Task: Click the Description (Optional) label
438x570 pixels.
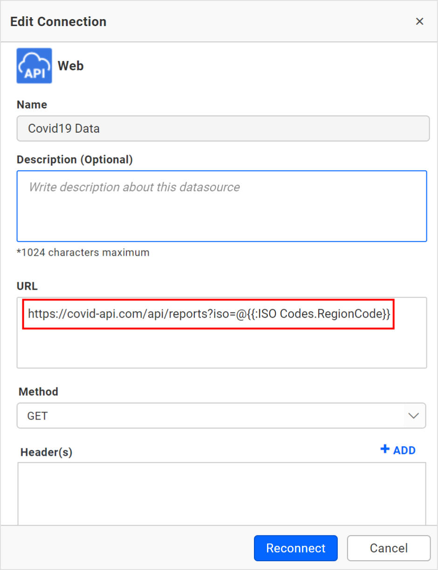Action: 75,160
